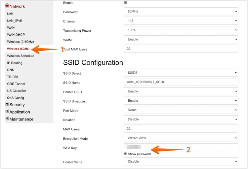
Task: Uncheck the Show password checkbox
Action: [x=125, y=154]
